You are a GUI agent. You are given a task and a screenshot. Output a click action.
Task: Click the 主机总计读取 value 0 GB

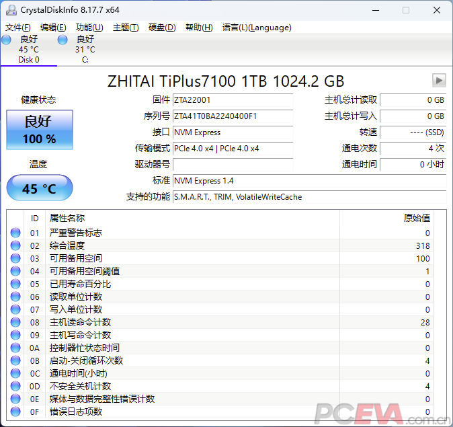coord(413,100)
